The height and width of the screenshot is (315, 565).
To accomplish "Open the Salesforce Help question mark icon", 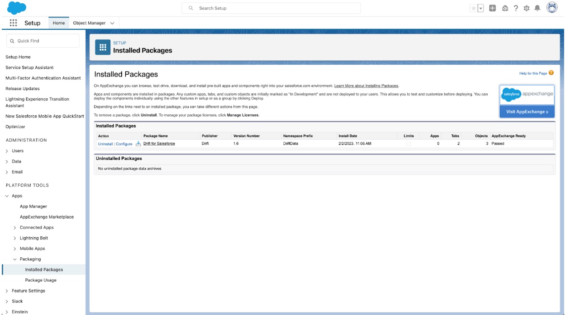I will (516, 8).
